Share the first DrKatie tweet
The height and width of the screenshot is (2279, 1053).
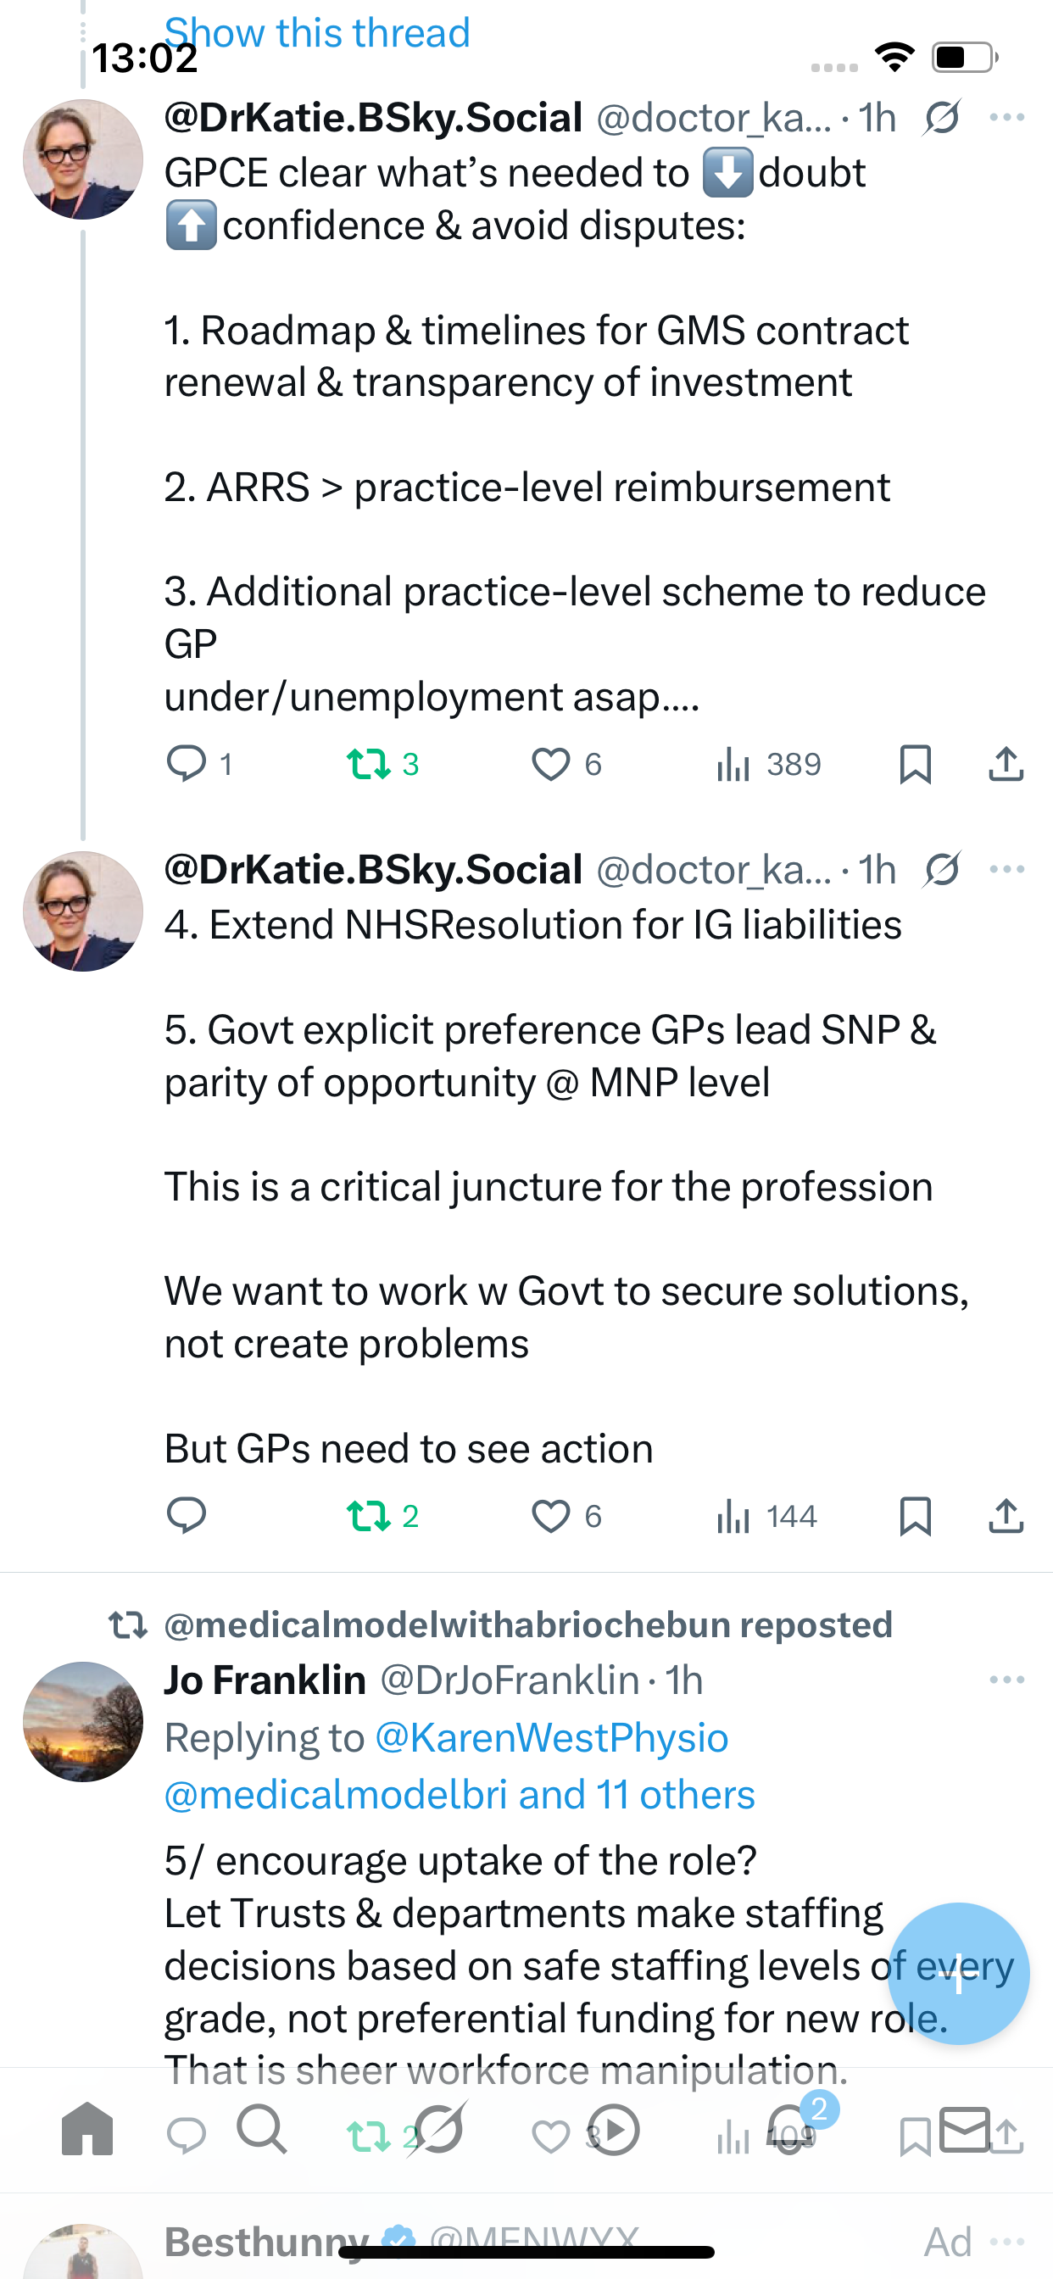click(x=1006, y=764)
